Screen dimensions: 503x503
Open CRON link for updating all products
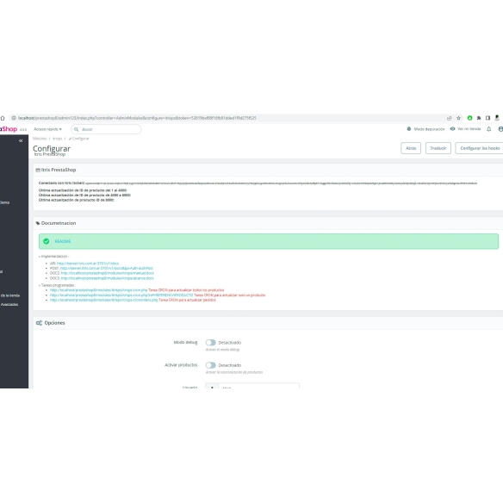point(98,290)
